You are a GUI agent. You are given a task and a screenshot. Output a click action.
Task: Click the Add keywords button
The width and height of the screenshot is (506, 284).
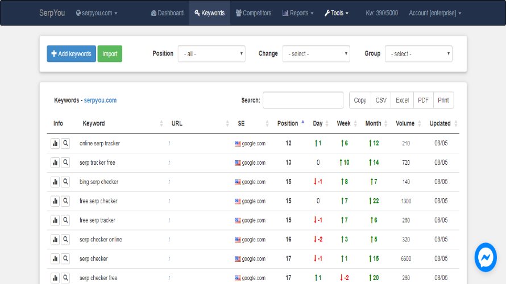point(71,54)
